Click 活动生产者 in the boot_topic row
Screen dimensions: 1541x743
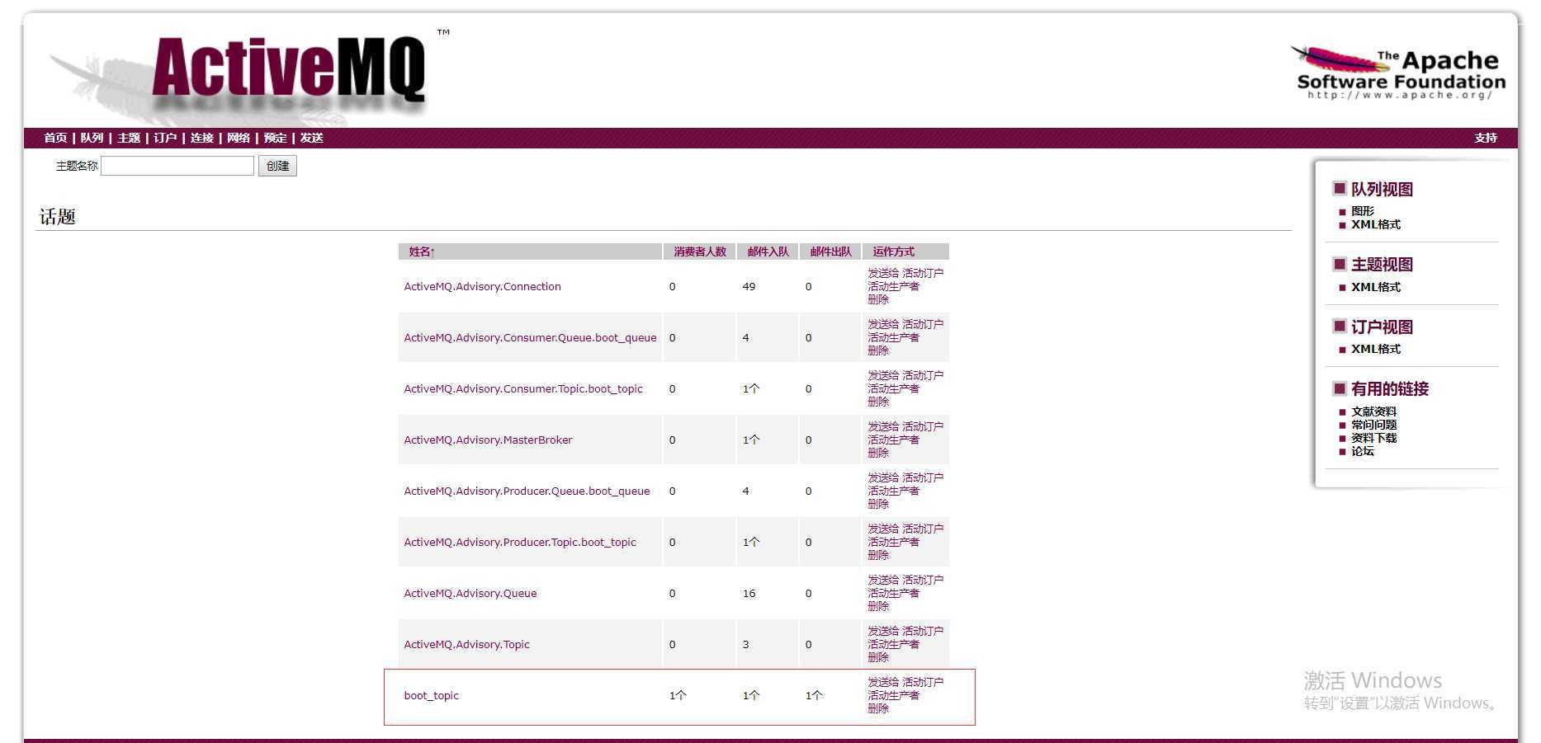point(893,695)
